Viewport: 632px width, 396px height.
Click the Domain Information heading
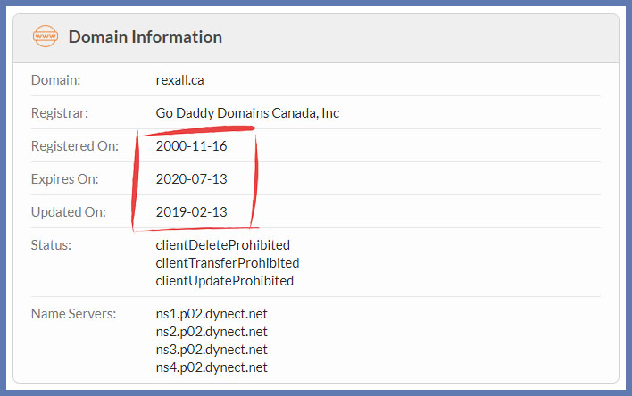point(146,37)
